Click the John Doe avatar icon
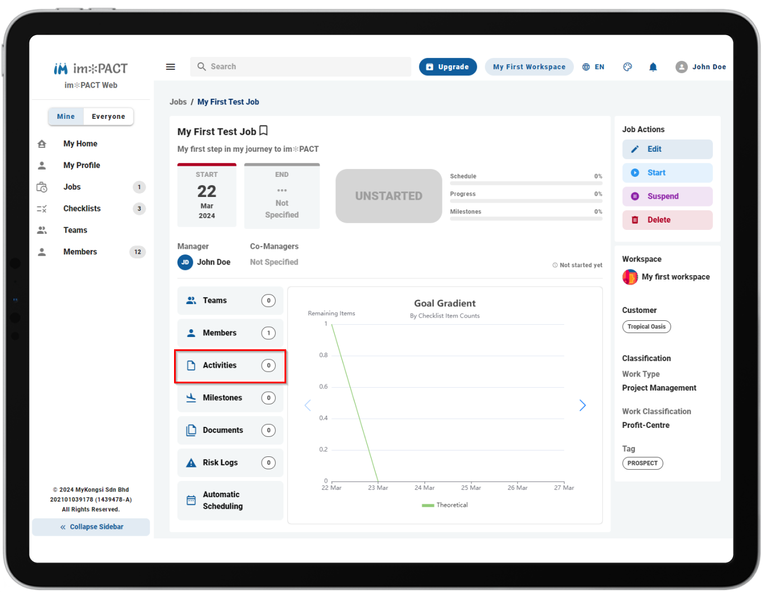This screenshot has width=762, height=592. [682, 67]
